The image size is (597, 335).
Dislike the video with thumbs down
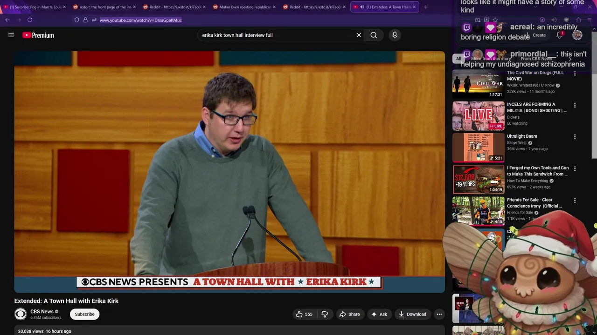pos(325,314)
